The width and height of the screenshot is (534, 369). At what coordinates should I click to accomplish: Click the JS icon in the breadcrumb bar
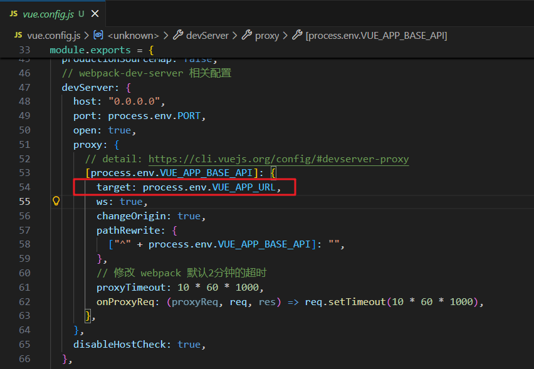click(x=18, y=35)
